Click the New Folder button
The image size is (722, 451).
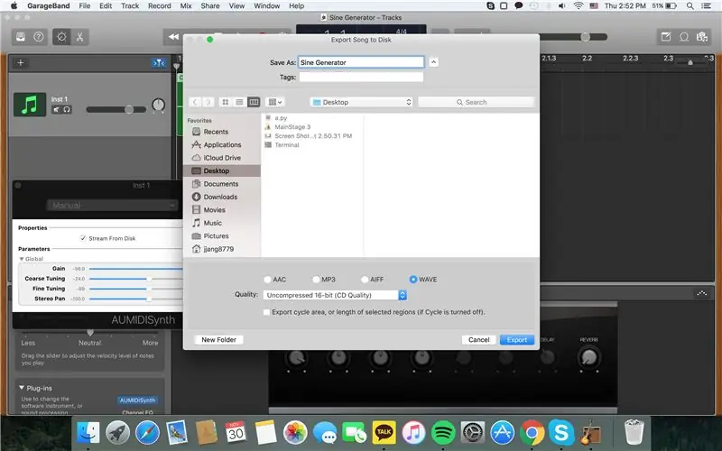click(218, 340)
